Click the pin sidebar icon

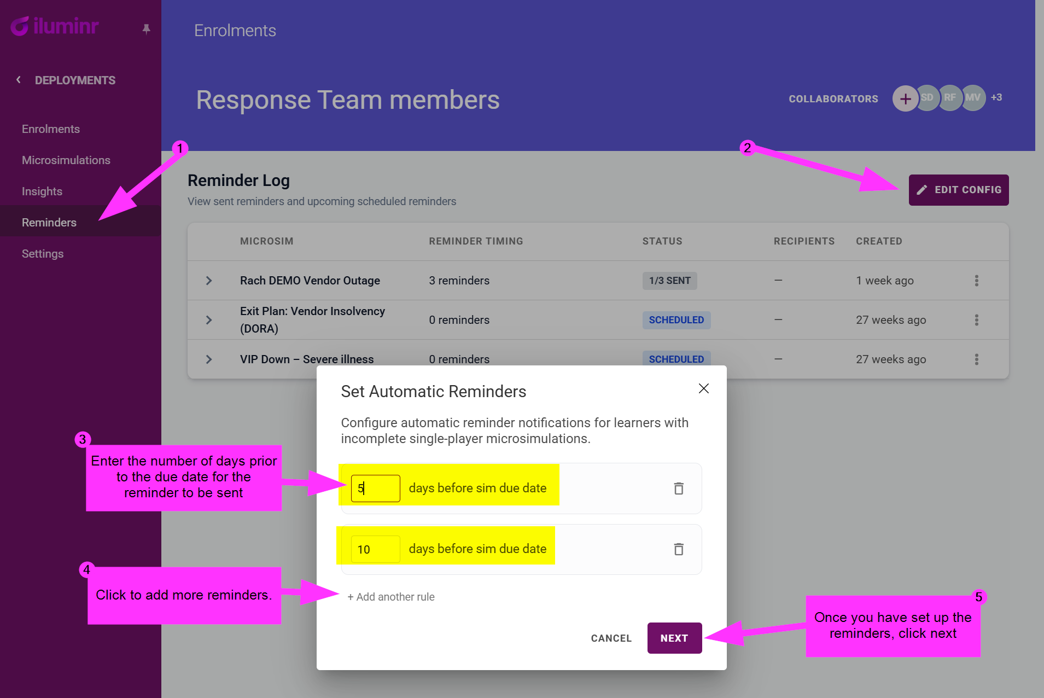point(146,29)
